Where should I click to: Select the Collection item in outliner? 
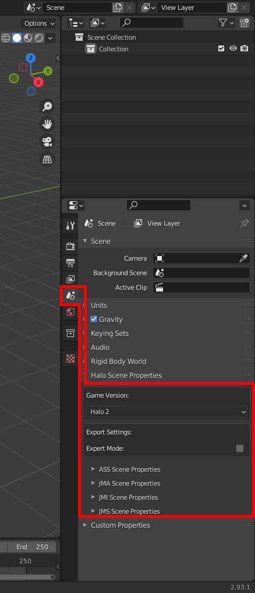(x=114, y=49)
